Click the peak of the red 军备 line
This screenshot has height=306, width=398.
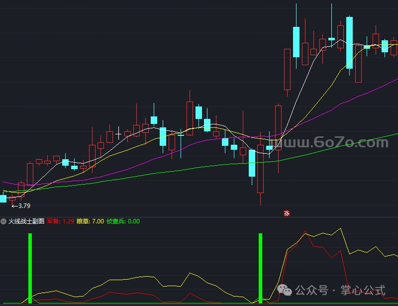click(305, 232)
